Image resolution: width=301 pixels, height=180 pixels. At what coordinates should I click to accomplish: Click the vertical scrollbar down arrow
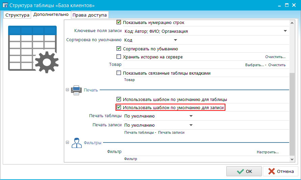pos(292,159)
